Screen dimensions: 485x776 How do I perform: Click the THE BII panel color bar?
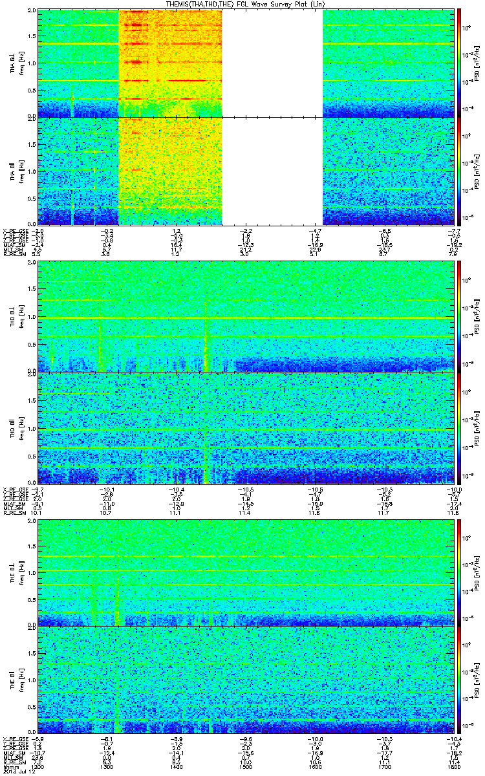coord(459,681)
